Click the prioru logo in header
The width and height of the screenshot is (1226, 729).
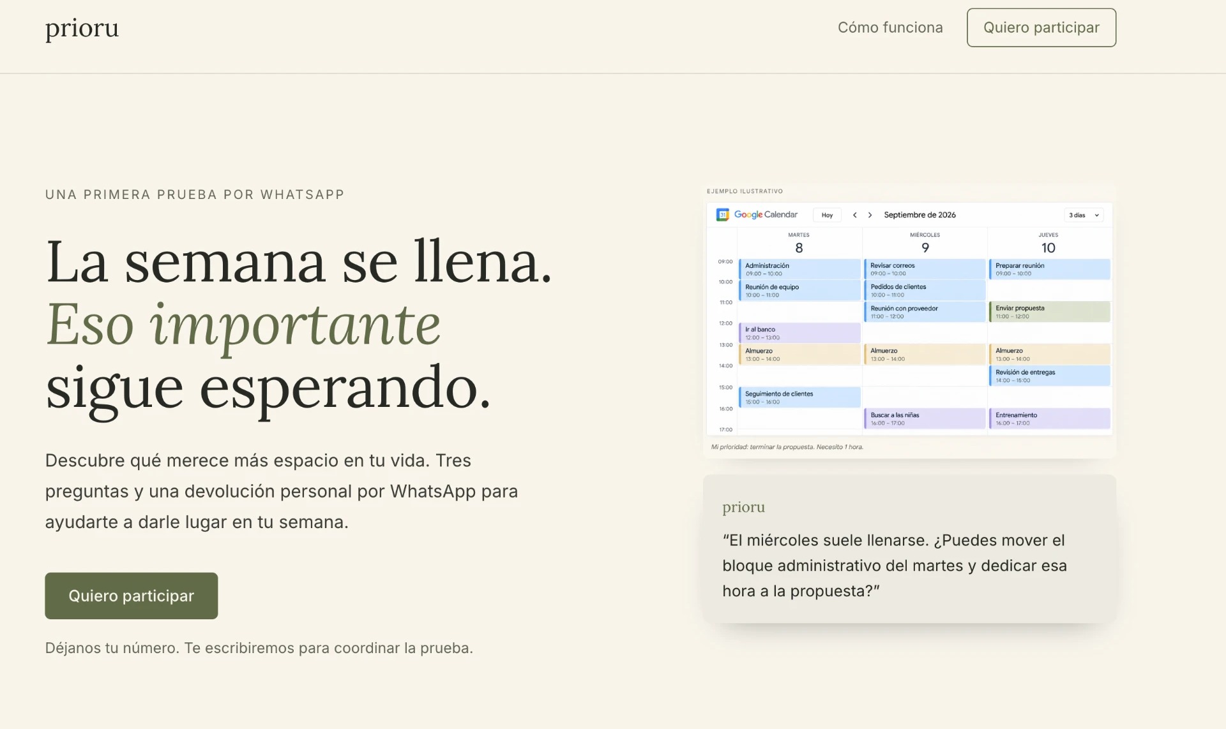[x=82, y=28]
